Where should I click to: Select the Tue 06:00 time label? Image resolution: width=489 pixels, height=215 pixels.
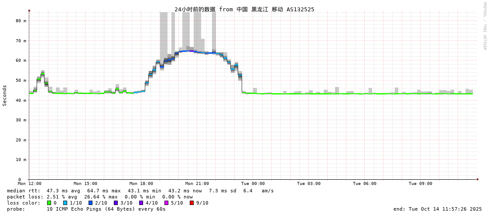click(x=365, y=184)
